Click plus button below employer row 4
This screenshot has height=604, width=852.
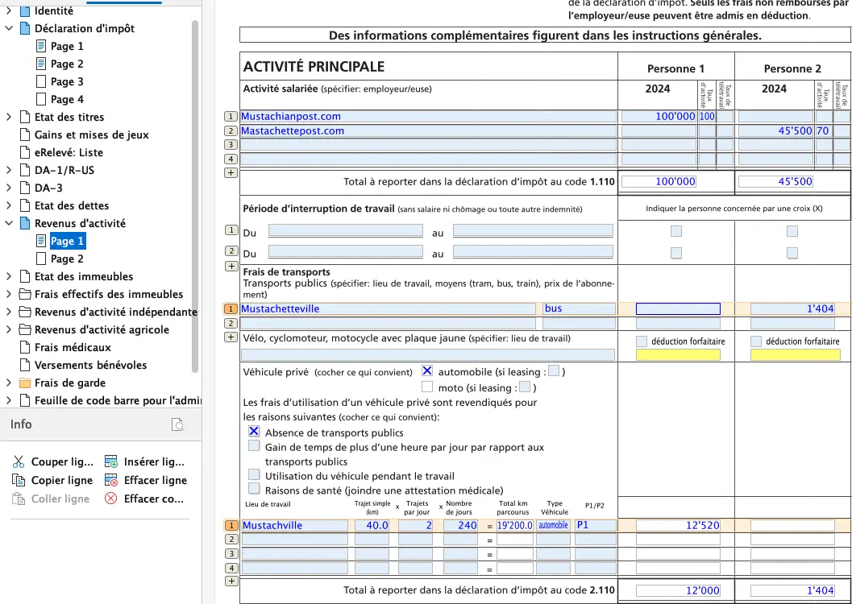tap(231, 172)
